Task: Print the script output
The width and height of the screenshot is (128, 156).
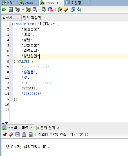Action: (x=24, y=135)
